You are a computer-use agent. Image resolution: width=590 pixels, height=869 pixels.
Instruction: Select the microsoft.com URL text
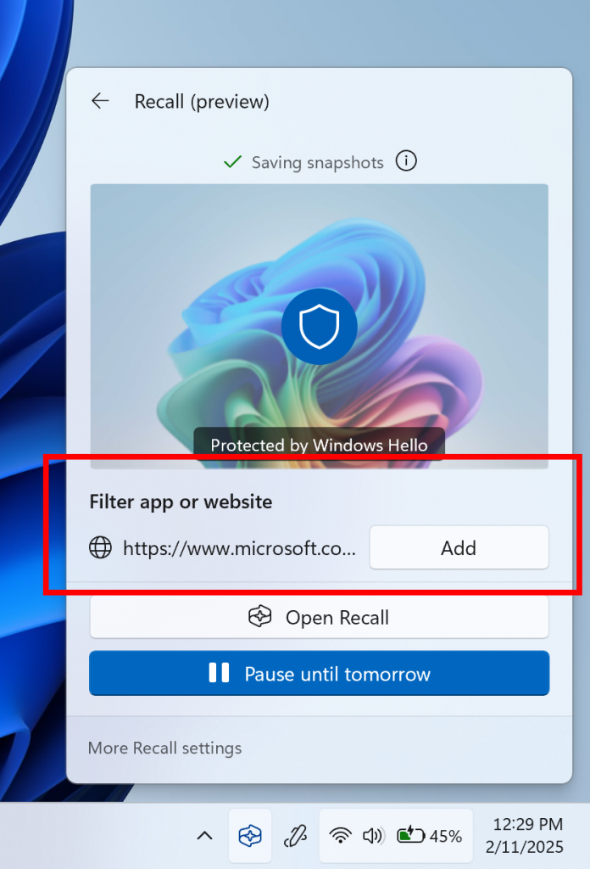pyautogui.click(x=239, y=547)
